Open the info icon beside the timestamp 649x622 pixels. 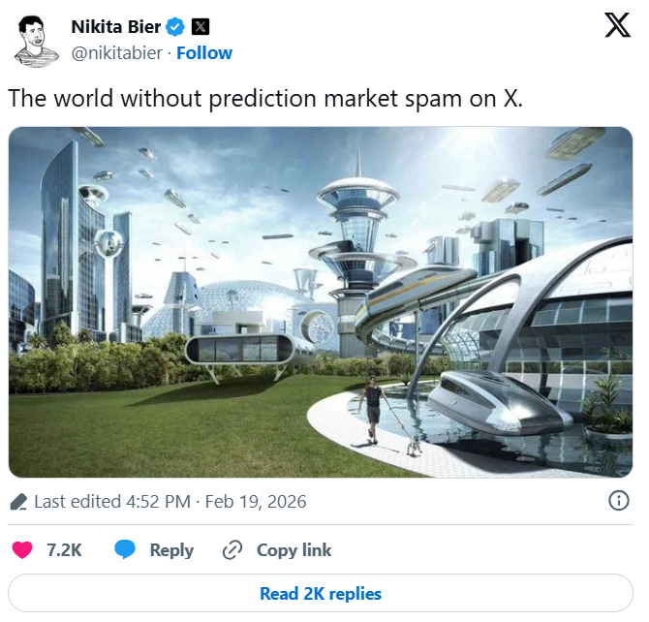[x=617, y=501]
